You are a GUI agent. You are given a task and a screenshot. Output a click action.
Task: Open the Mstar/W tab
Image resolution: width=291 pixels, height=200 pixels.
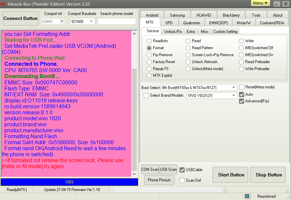click(x=244, y=23)
